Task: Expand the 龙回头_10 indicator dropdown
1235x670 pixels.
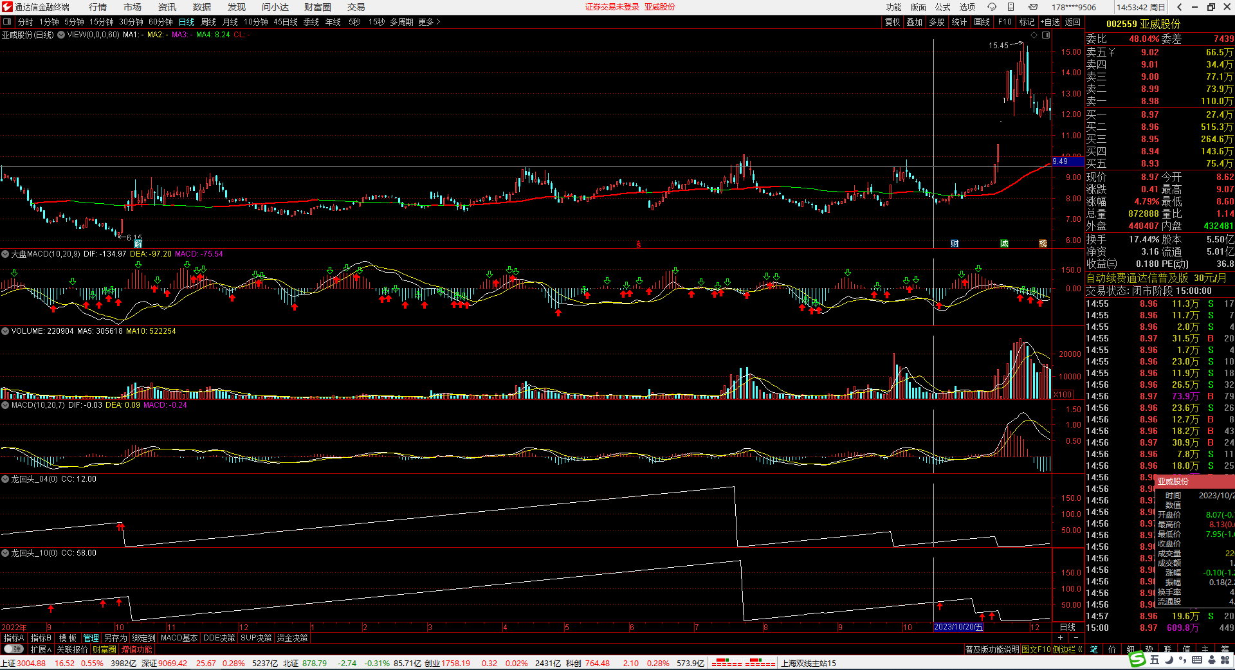Action: point(5,553)
